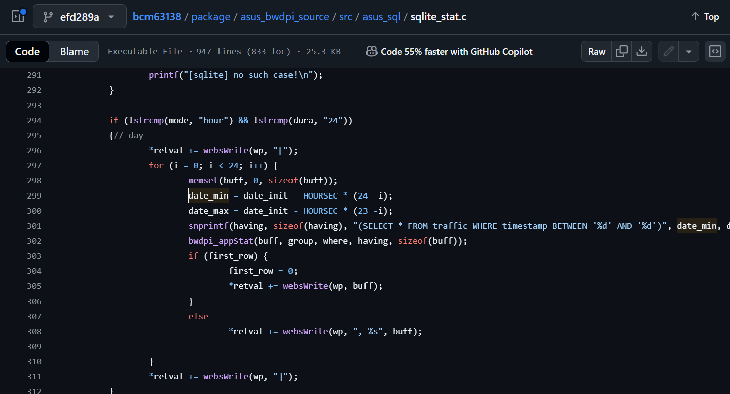Image resolution: width=730 pixels, height=394 pixels.
Task: Switch to the Blame view tab
Action: pyautogui.click(x=74, y=52)
